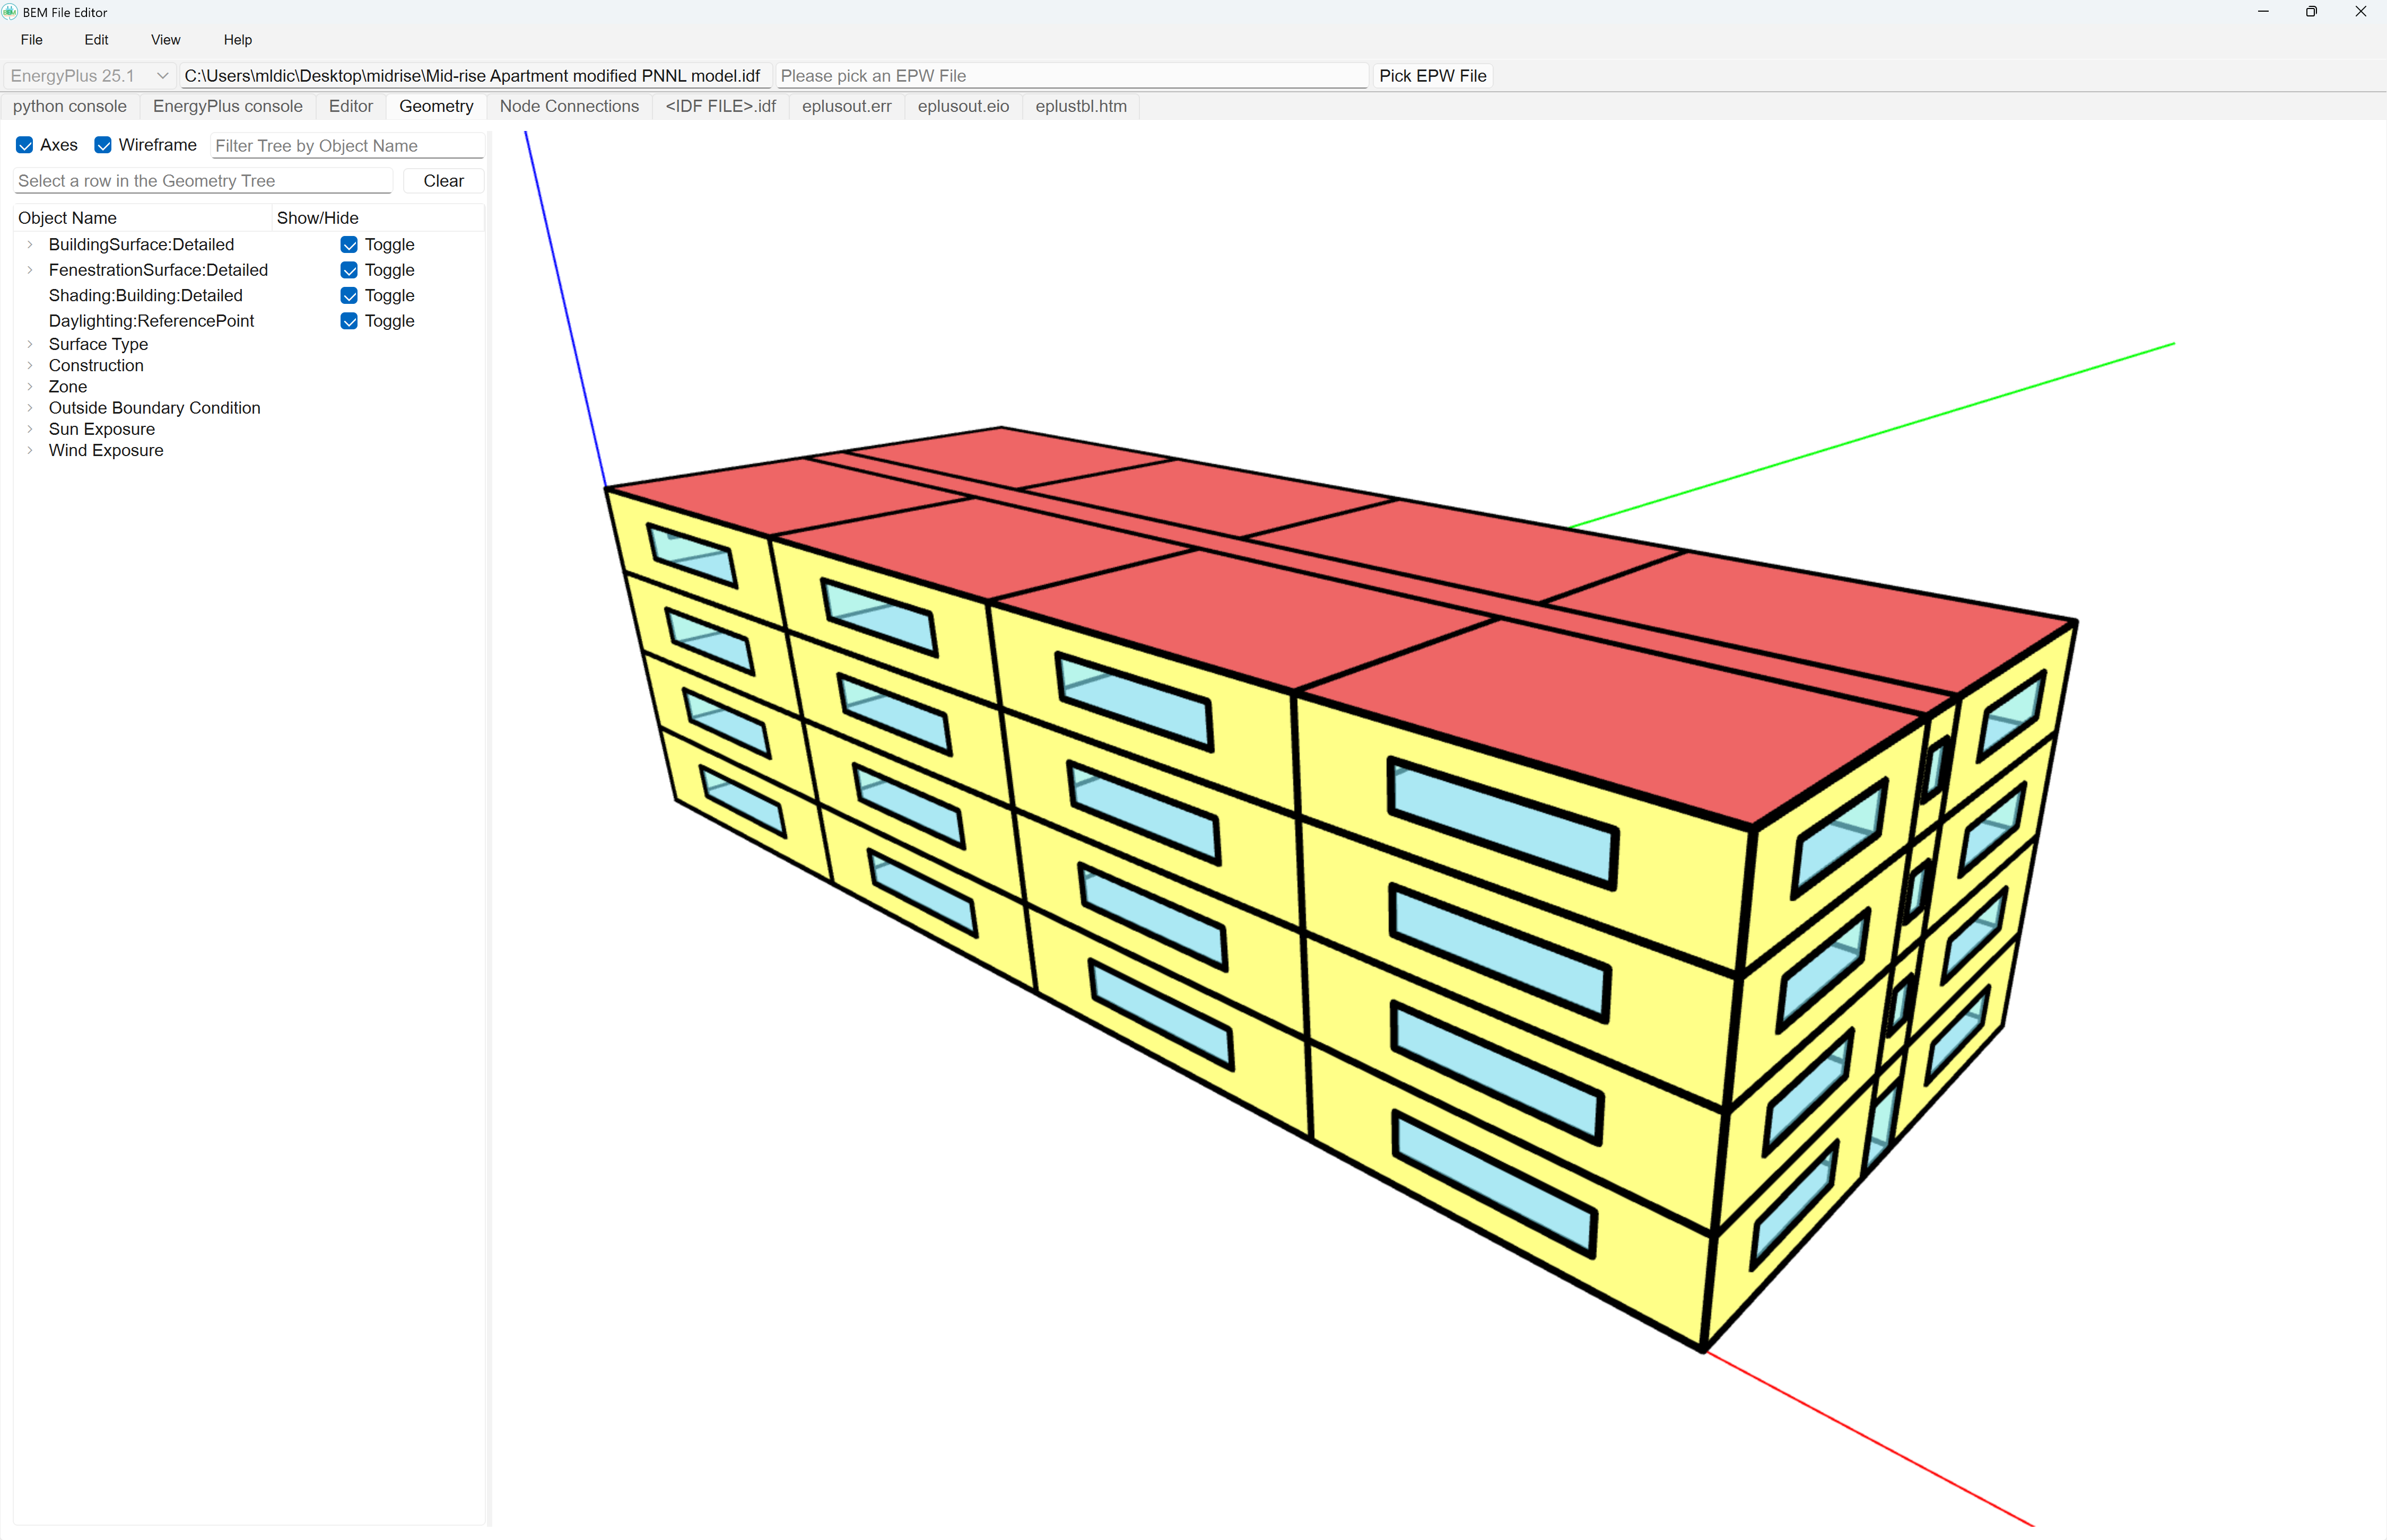The height and width of the screenshot is (1540, 2387).
Task: Open the File menu
Action: (x=32, y=40)
